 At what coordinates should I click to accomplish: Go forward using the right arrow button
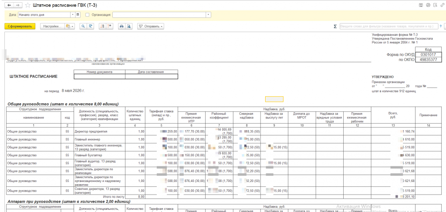pyautogui.click(x=18, y=5)
